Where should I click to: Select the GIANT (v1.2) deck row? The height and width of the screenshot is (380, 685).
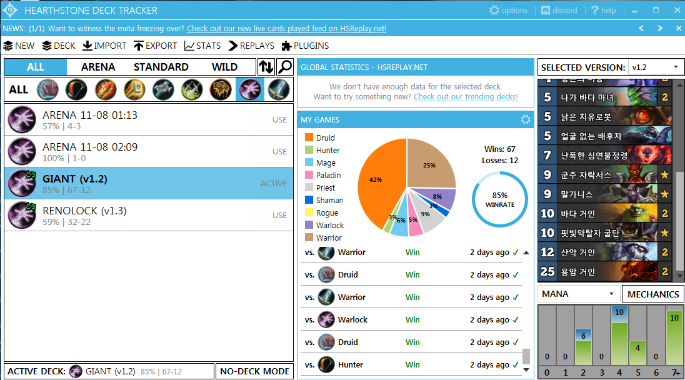pyautogui.click(x=149, y=184)
